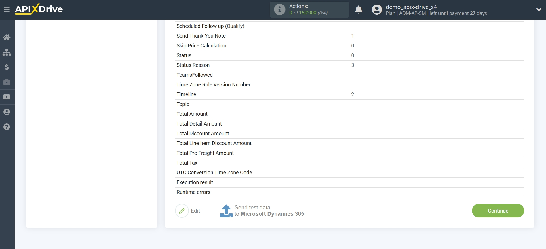Viewport: 546px width, 249px height.
Task: Select Total Line Item Discount Amount row
Action: [x=349, y=143]
